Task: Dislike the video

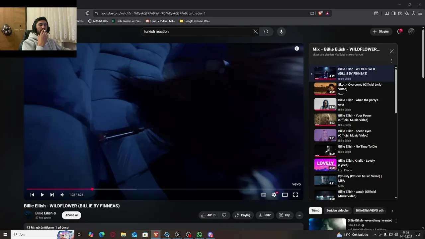Action: click(224, 215)
